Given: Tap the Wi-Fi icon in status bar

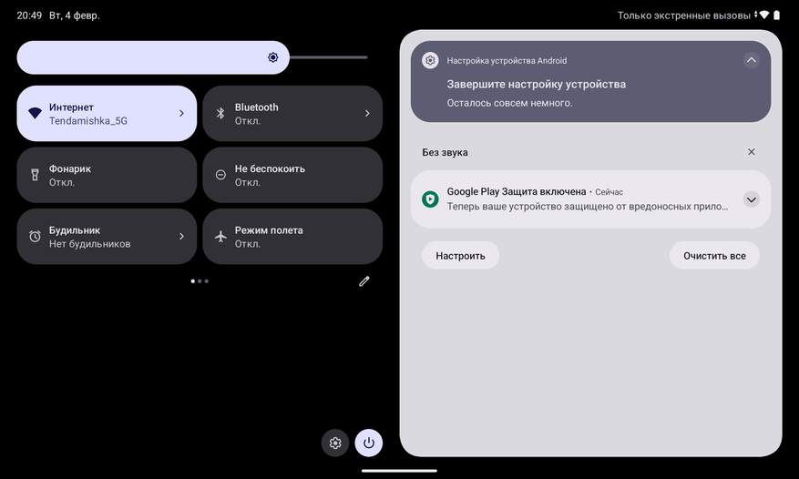Looking at the screenshot, I should coord(763,15).
